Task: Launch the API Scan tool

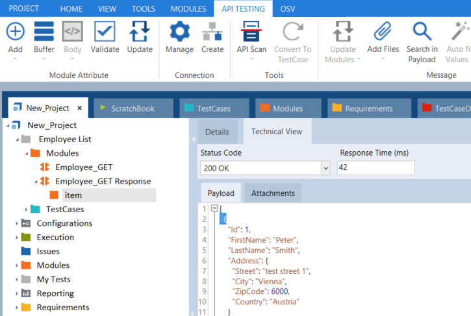Action: pyautogui.click(x=251, y=32)
